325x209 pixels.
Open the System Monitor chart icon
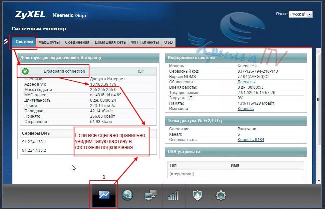pyautogui.click(x=104, y=195)
